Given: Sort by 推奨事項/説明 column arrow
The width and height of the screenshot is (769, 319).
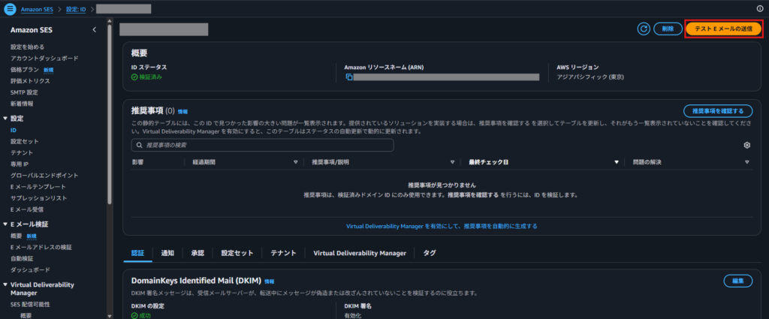Looking at the screenshot, I should click(x=452, y=162).
